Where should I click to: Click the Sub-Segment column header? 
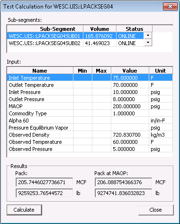coord(45,29)
